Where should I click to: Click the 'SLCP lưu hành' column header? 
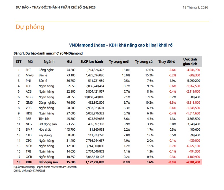[x=91, y=62]
